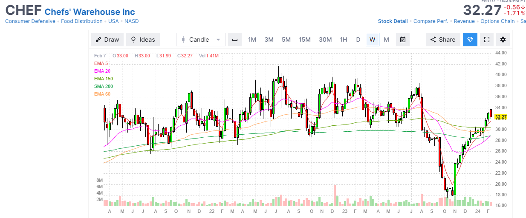Viewport: 526px width, 218px height.
Task: Click the Share chart button
Action: 443,40
